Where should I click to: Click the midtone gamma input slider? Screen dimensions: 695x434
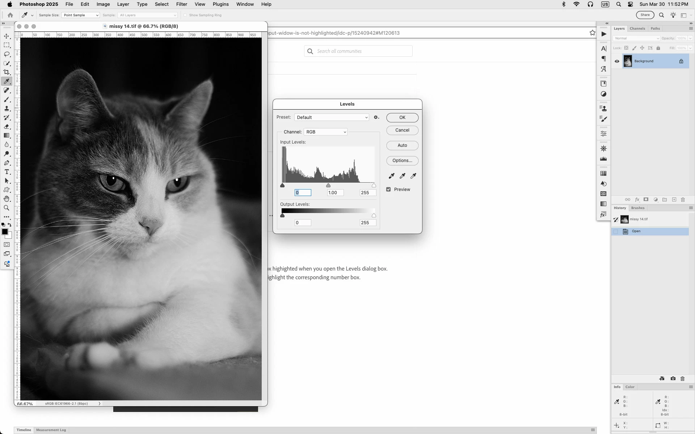[328, 186]
